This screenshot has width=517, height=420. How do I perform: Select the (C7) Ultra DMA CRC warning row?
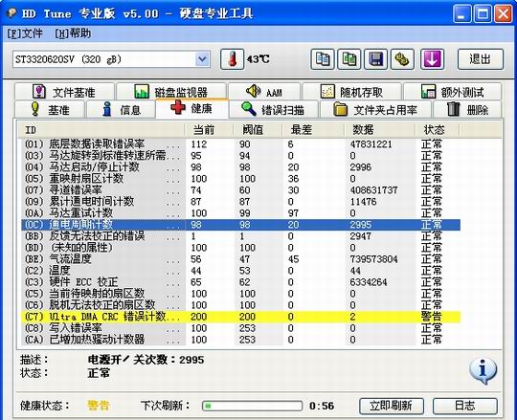(240, 317)
